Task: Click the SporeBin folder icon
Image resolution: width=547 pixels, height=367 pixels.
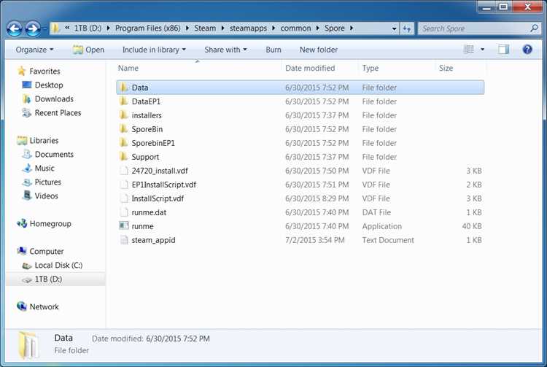Action: [x=123, y=129]
